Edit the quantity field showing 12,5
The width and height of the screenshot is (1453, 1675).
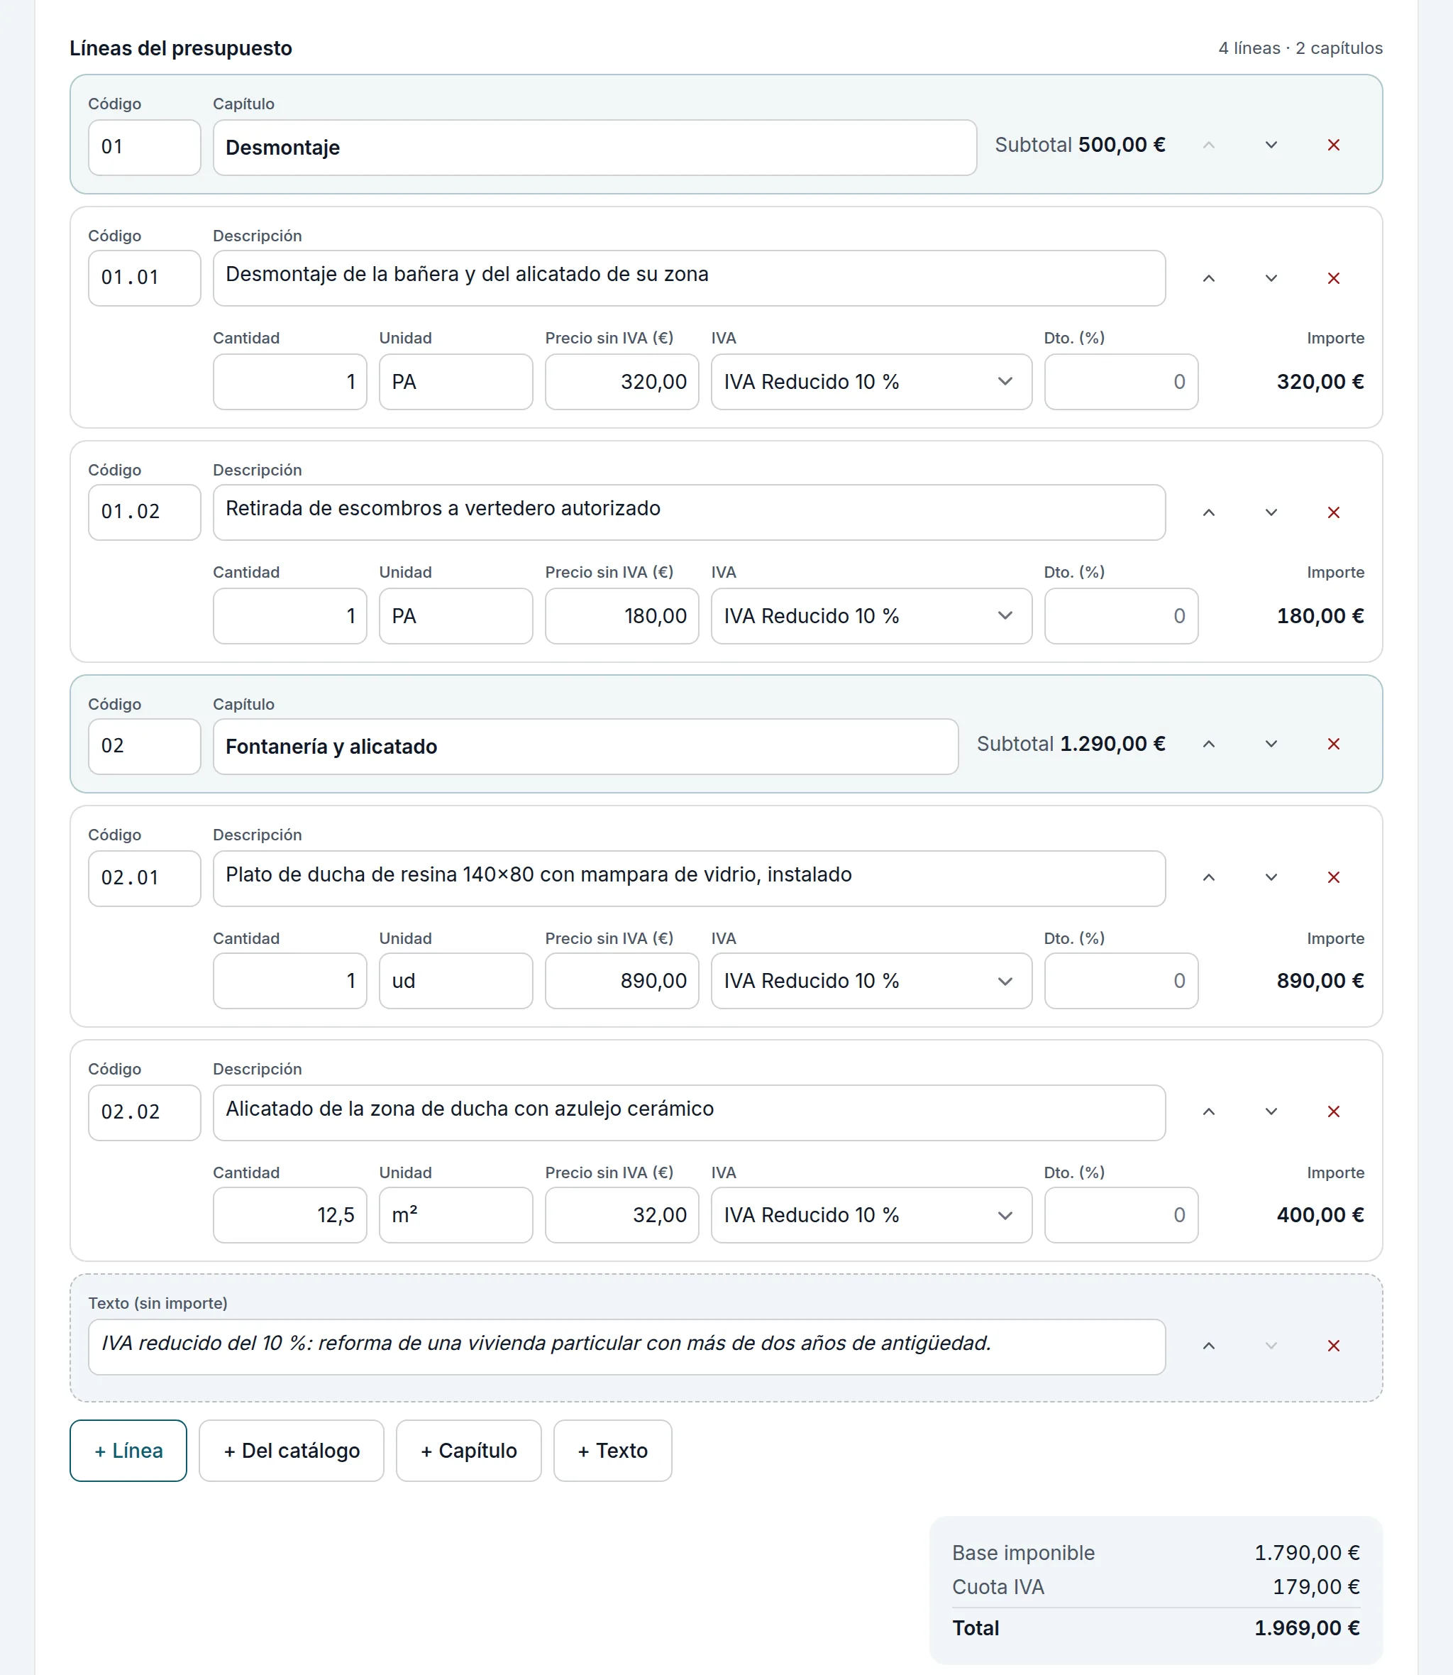(289, 1215)
